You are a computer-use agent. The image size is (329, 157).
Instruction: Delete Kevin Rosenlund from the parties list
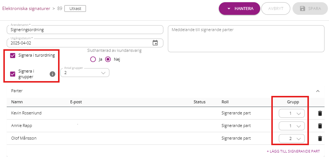(320, 113)
